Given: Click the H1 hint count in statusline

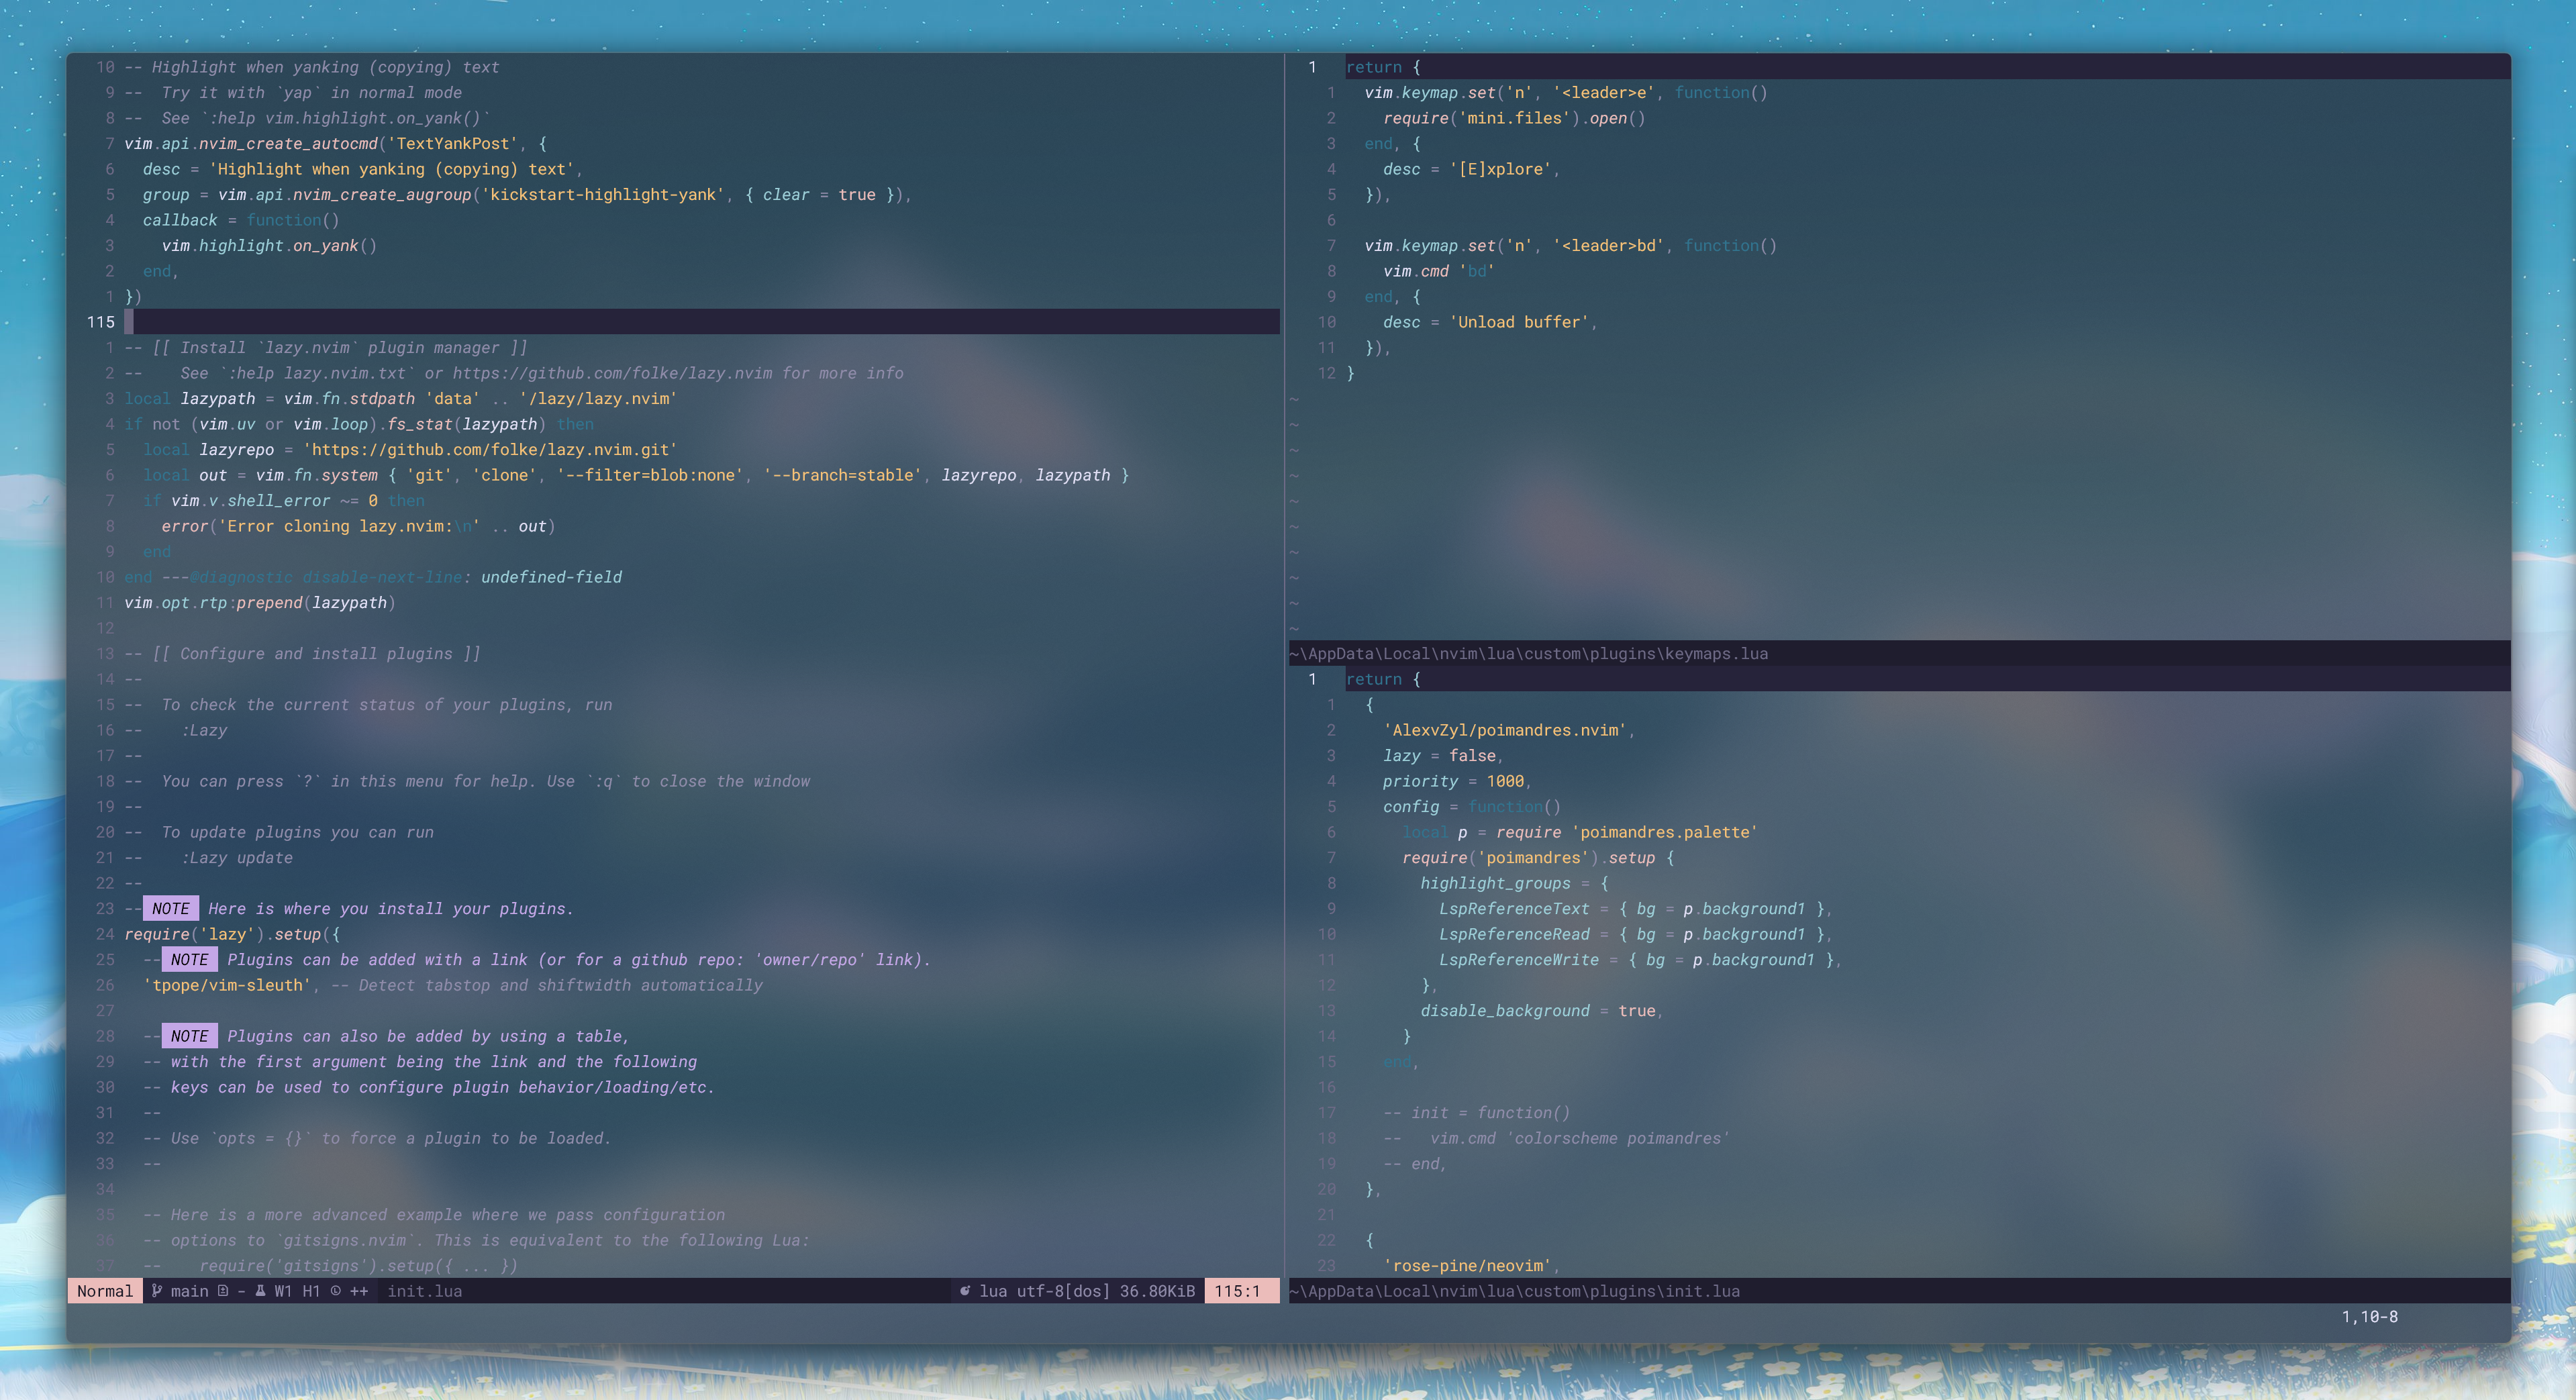Looking at the screenshot, I should (311, 1291).
